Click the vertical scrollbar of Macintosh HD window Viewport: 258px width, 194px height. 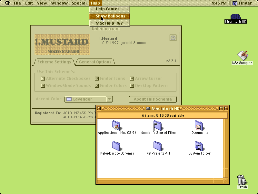(x=225, y=148)
